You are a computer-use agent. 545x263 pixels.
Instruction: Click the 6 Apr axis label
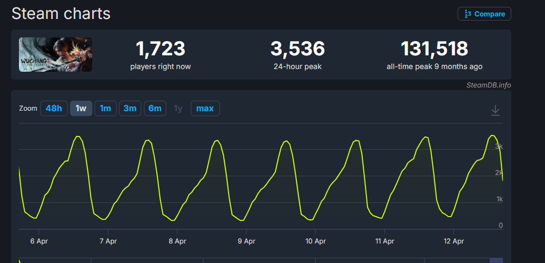(39, 241)
